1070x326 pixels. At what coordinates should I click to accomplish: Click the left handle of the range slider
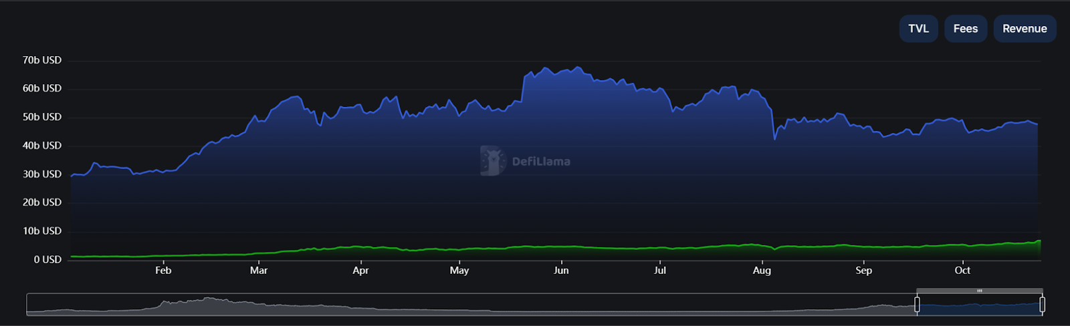pyautogui.click(x=917, y=305)
